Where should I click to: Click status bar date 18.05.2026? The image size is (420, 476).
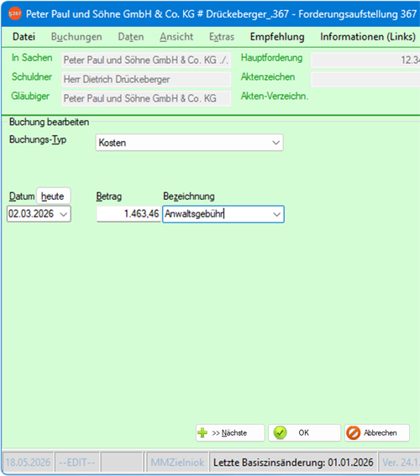(x=28, y=463)
